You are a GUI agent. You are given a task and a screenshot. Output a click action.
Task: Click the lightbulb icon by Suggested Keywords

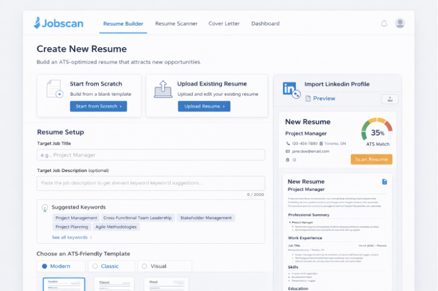45,208
